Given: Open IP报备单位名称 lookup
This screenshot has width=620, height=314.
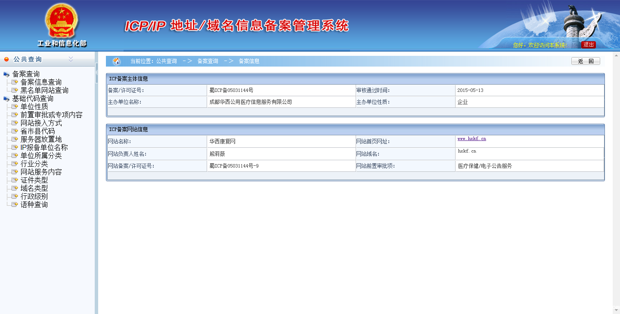Looking at the screenshot, I should [44, 148].
